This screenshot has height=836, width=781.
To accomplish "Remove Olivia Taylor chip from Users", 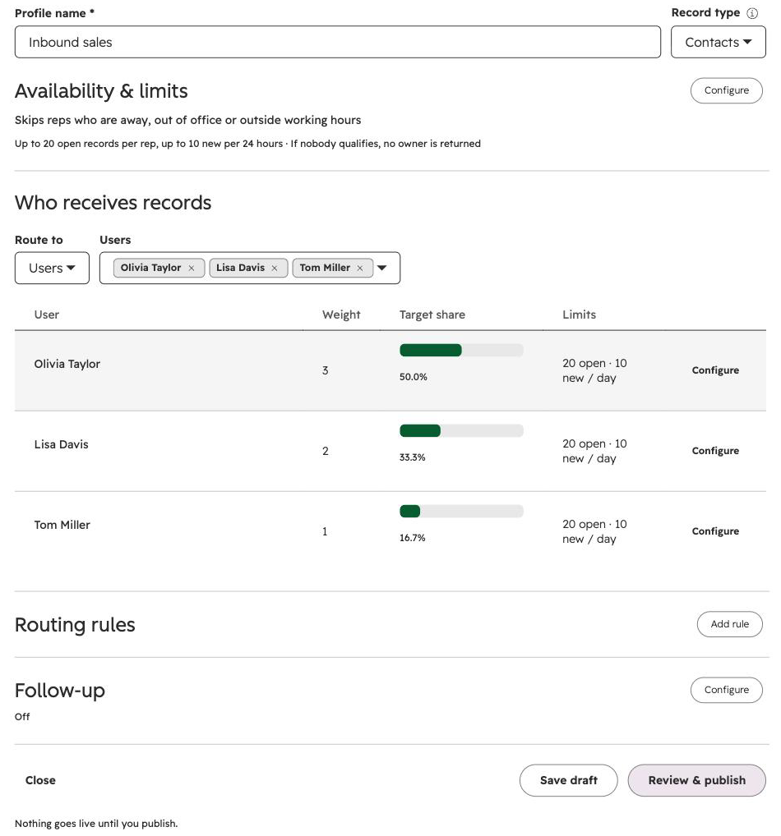I will click(191, 269).
